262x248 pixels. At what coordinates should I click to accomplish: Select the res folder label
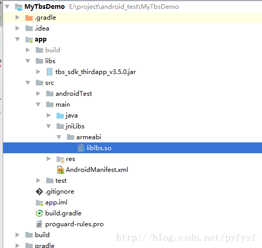[x=71, y=159]
